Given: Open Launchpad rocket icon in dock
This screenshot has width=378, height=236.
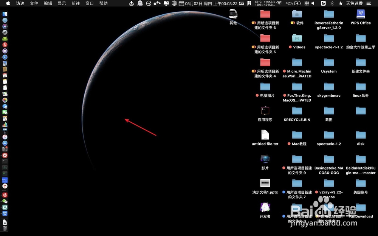Looking at the screenshot, I should coord(5,32).
